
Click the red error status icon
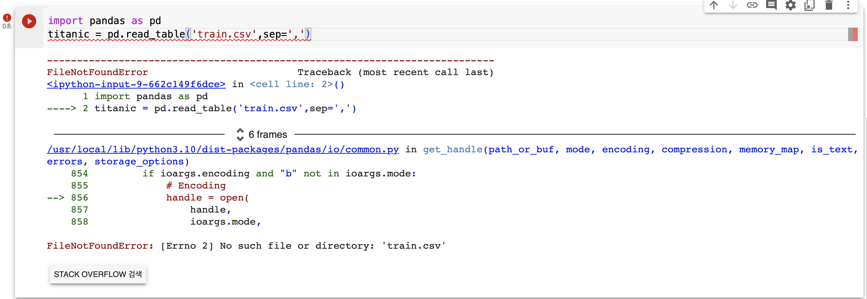point(7,17)
